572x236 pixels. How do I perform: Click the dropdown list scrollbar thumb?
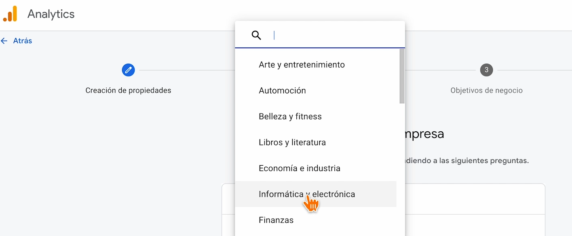pos(402,76)
